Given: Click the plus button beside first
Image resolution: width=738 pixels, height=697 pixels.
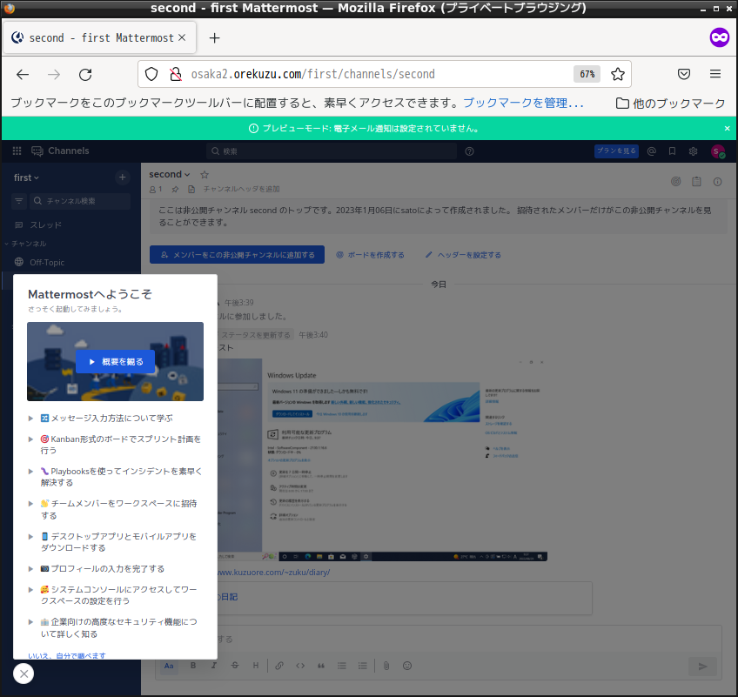Looking at the screenshot, I should coord(123,177).
